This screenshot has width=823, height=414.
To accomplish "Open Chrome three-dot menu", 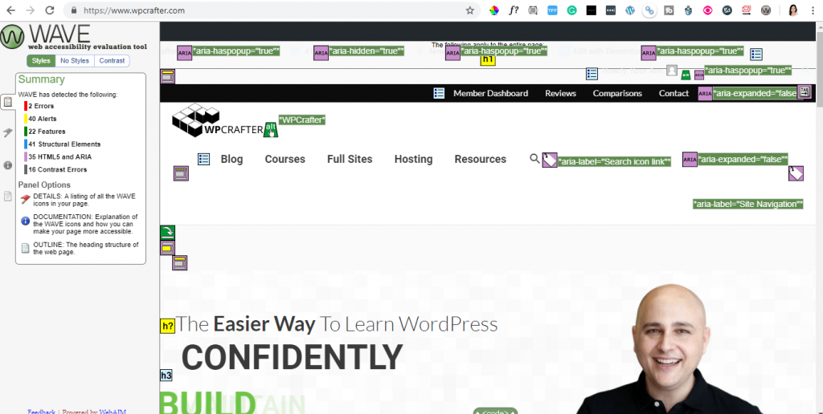I will pos(812,10).
